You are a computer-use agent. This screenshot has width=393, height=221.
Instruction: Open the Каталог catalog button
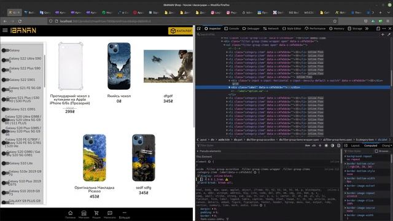click(x=181, y=31)
